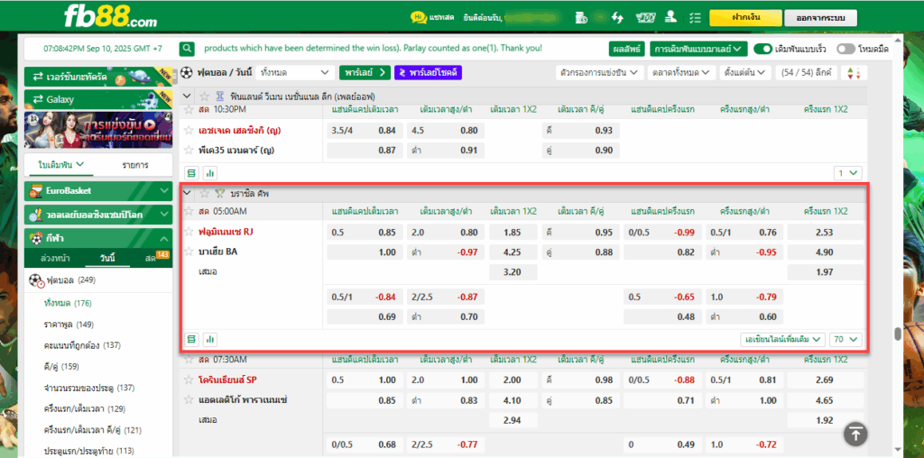Open the เวอร์ชันกะทัดรัด compact version button

(98, 78)
